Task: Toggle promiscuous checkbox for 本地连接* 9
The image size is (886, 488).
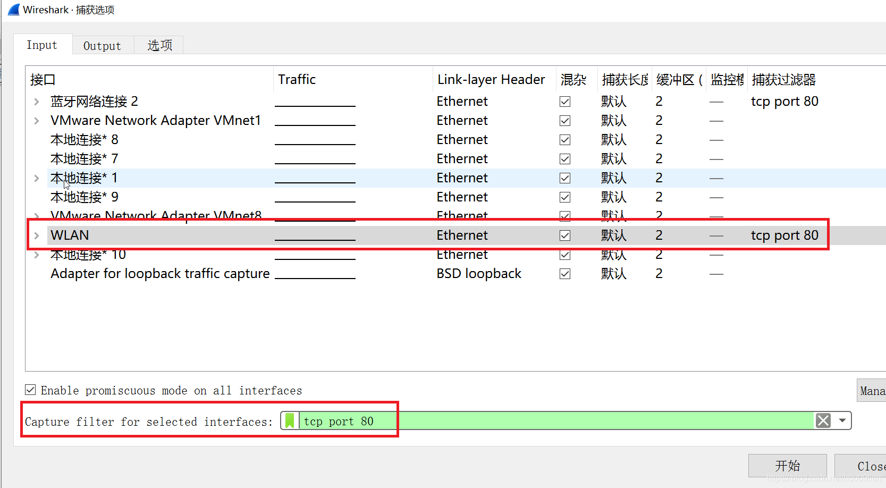Action: [x=565, y=197]
